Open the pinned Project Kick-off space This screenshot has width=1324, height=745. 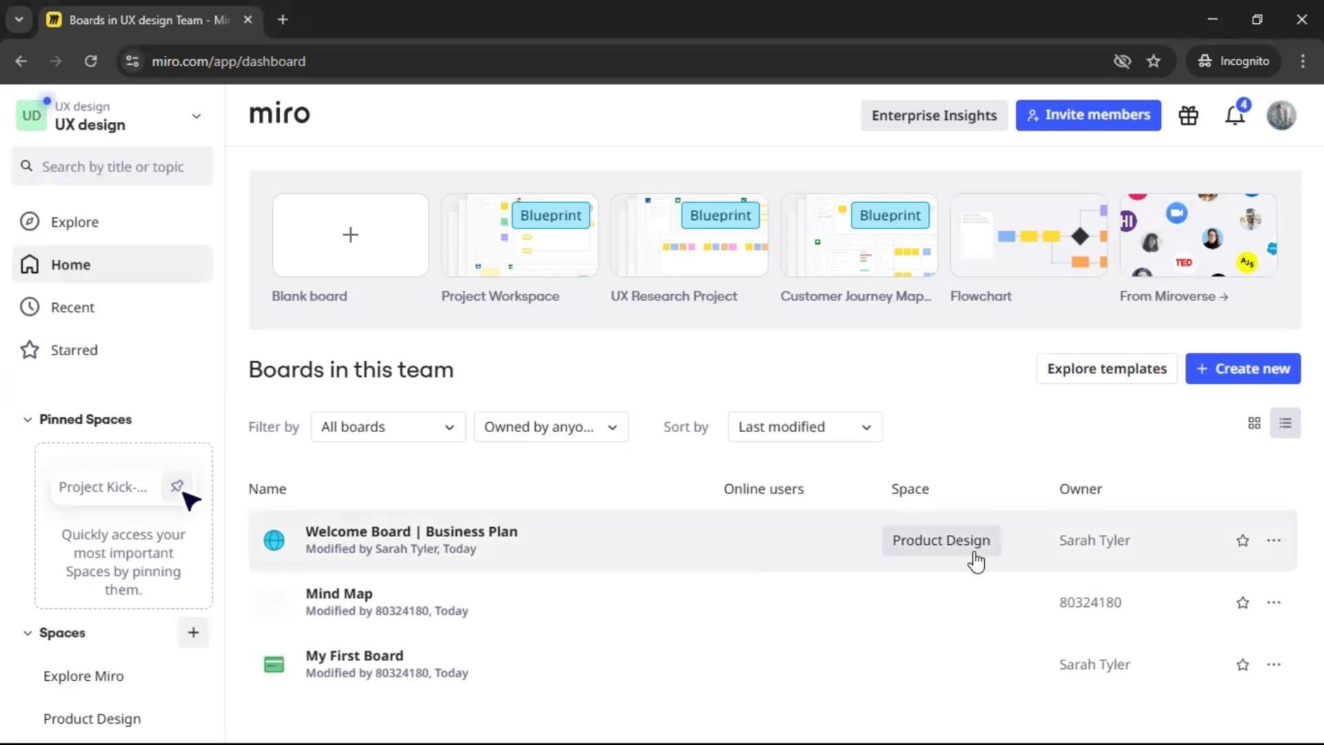click(x=103, y=487)
